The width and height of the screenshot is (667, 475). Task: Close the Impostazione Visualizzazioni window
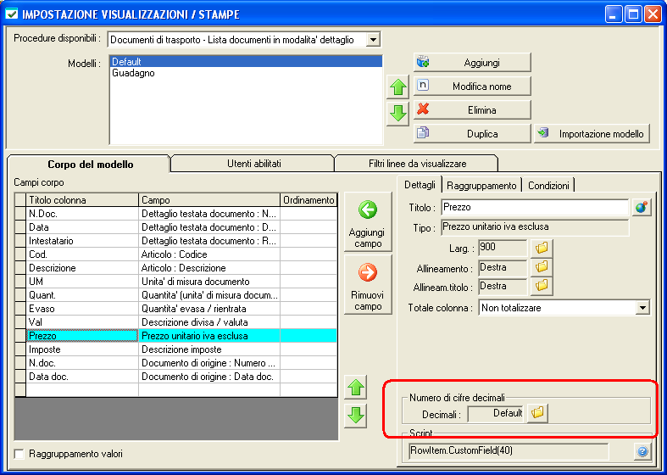[x=652, y=15]
